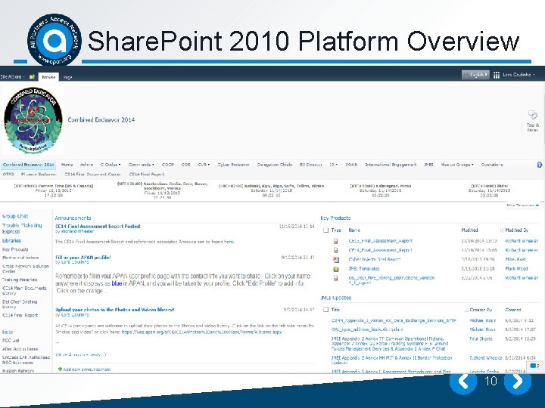Click the APAN logo in slide header
Viewport: 545px width, 408px height.
tap(54, 40)
